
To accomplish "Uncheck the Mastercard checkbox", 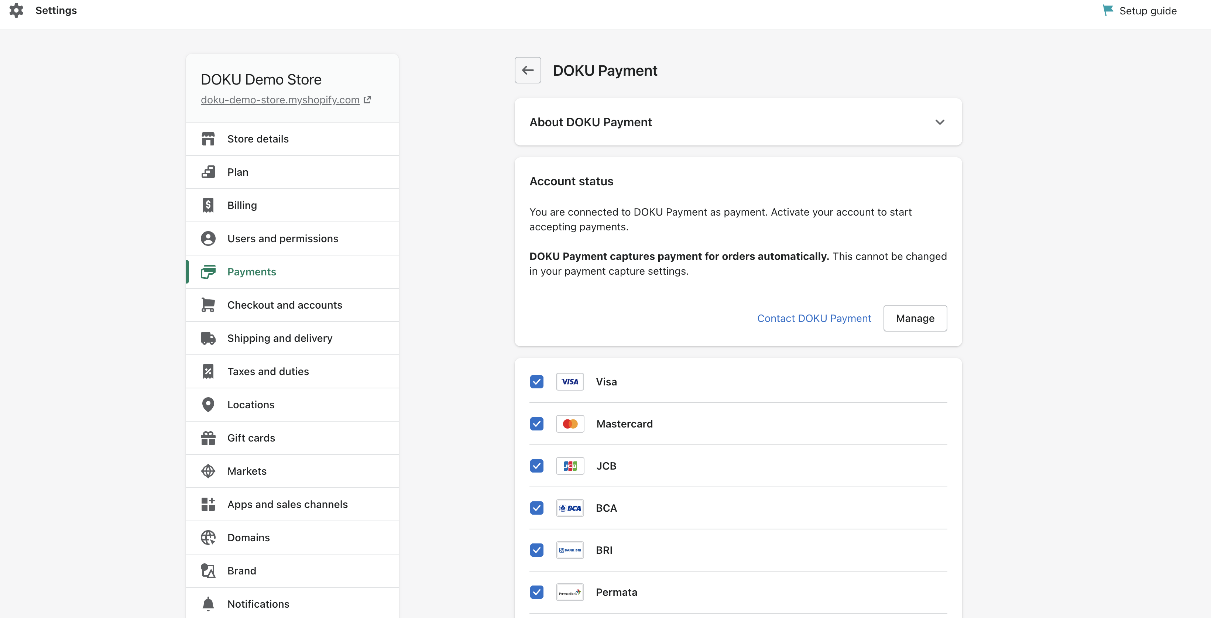I will (x=536, y=424).
